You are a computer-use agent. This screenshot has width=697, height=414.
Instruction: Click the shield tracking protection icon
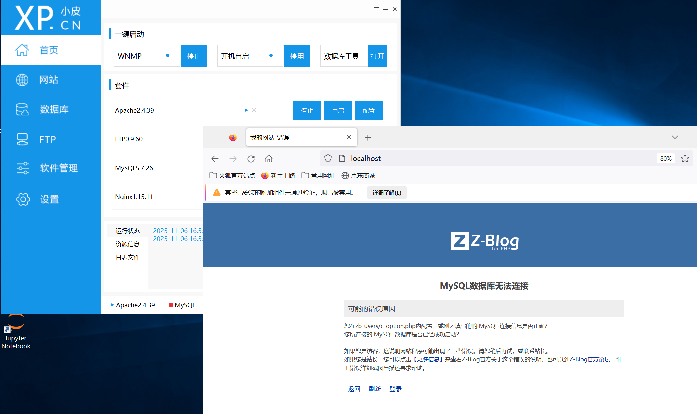pos(328,159)
